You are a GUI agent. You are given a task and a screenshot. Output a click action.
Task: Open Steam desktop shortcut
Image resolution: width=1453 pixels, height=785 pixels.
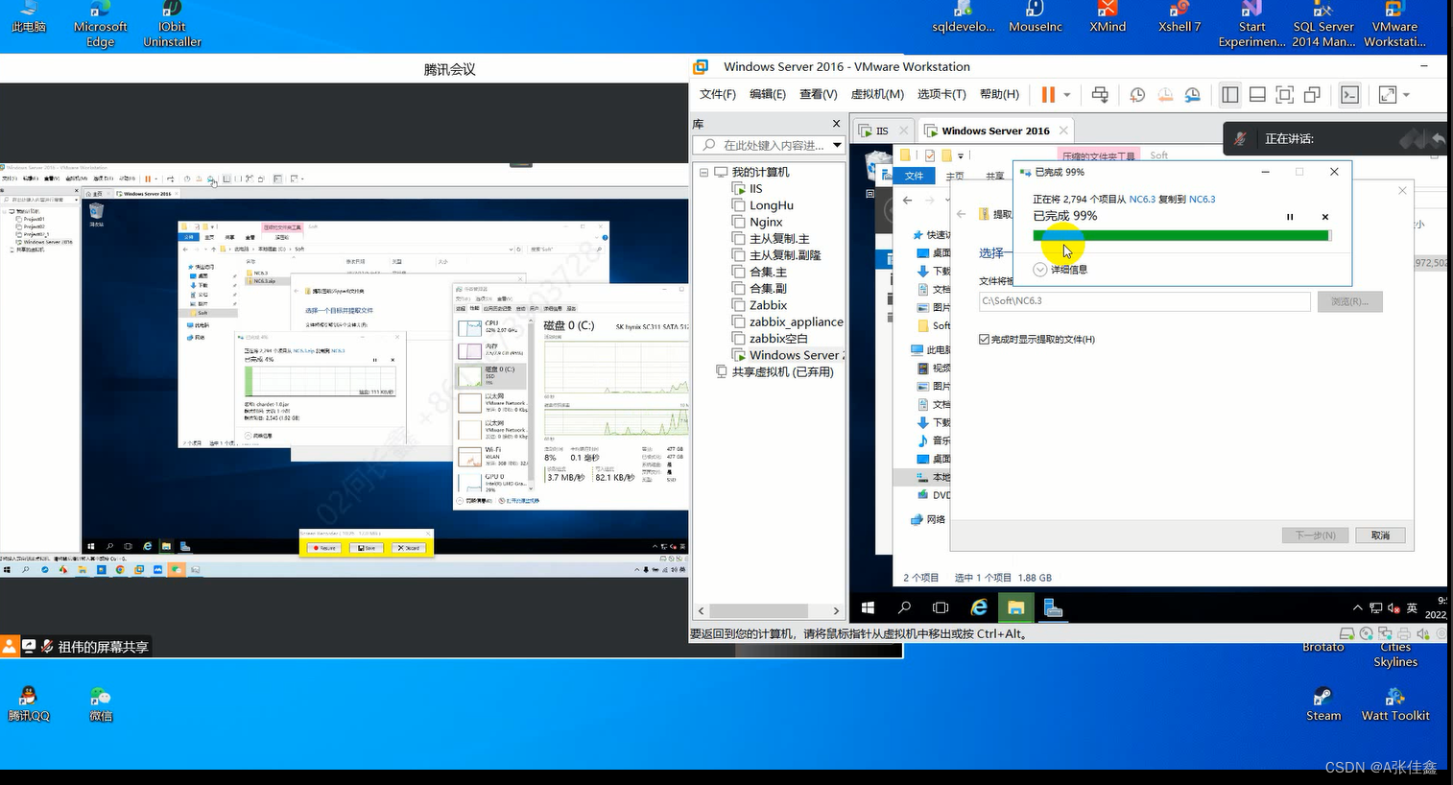tap(1322, 703)
